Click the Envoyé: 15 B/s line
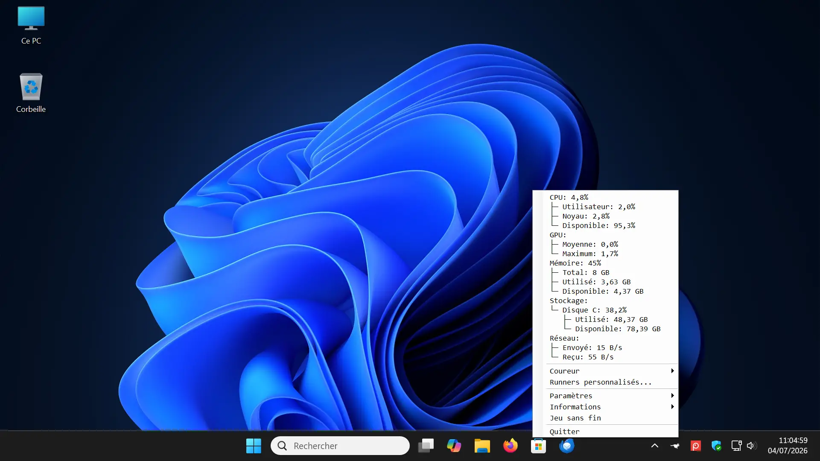 tap(592, 347)
